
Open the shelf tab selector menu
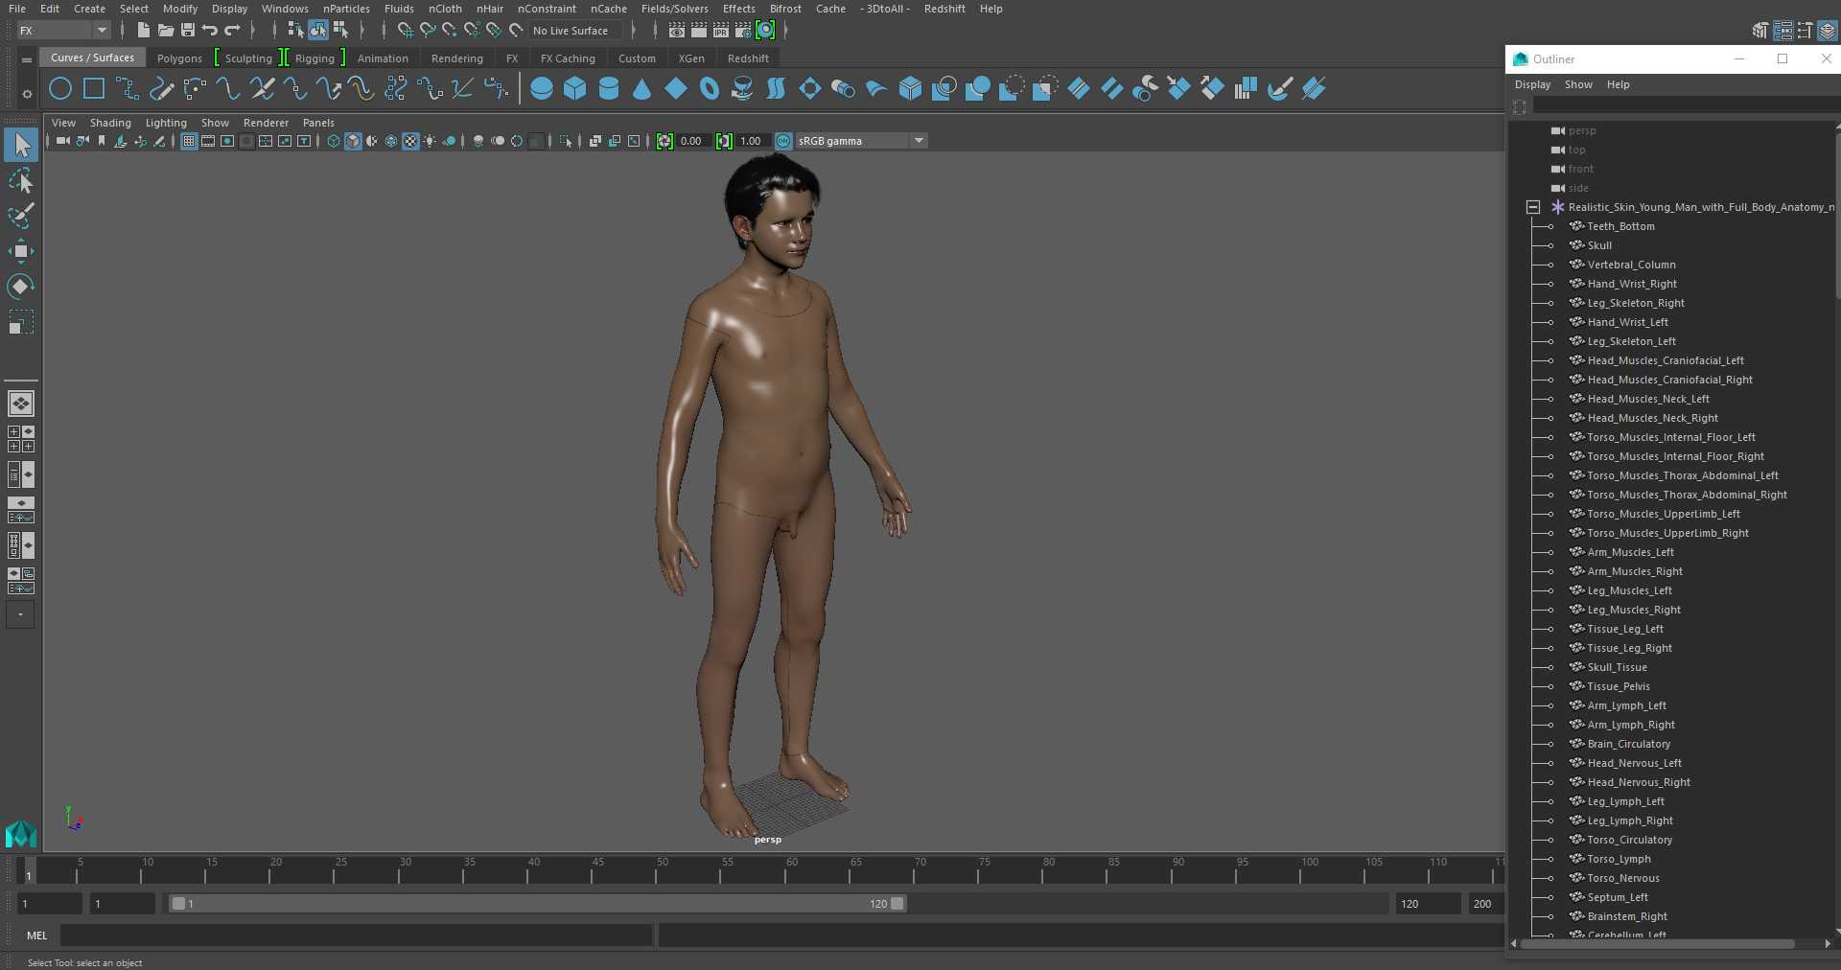(x=27, y=59)
